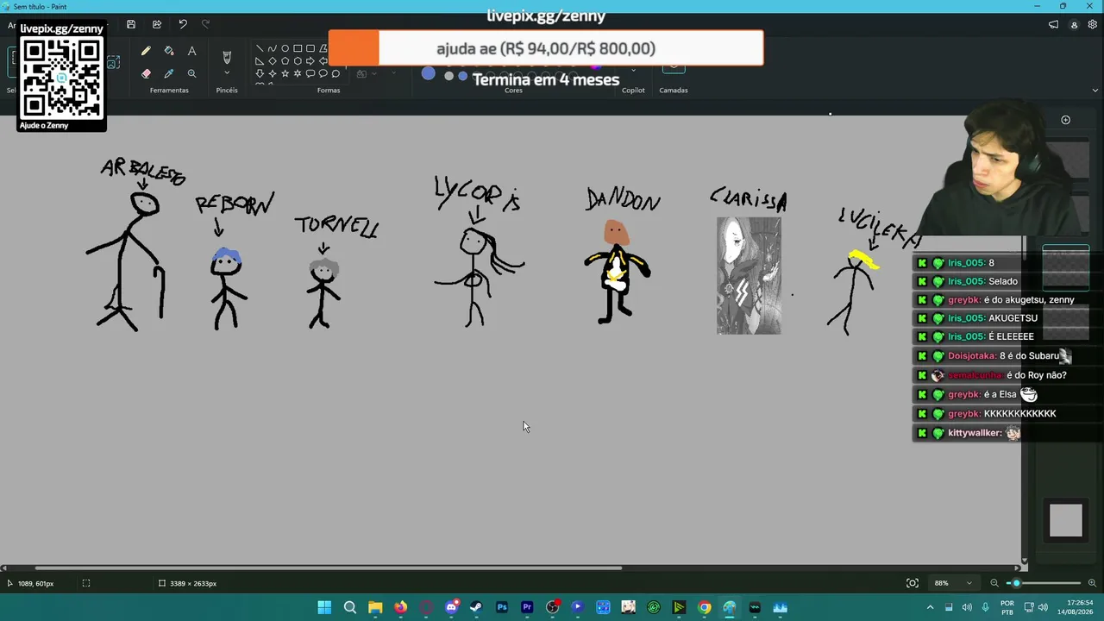Viewport: 1104px width, 621px height.
Task: Open Discord from the taskbar
Action: coord(451,607)
